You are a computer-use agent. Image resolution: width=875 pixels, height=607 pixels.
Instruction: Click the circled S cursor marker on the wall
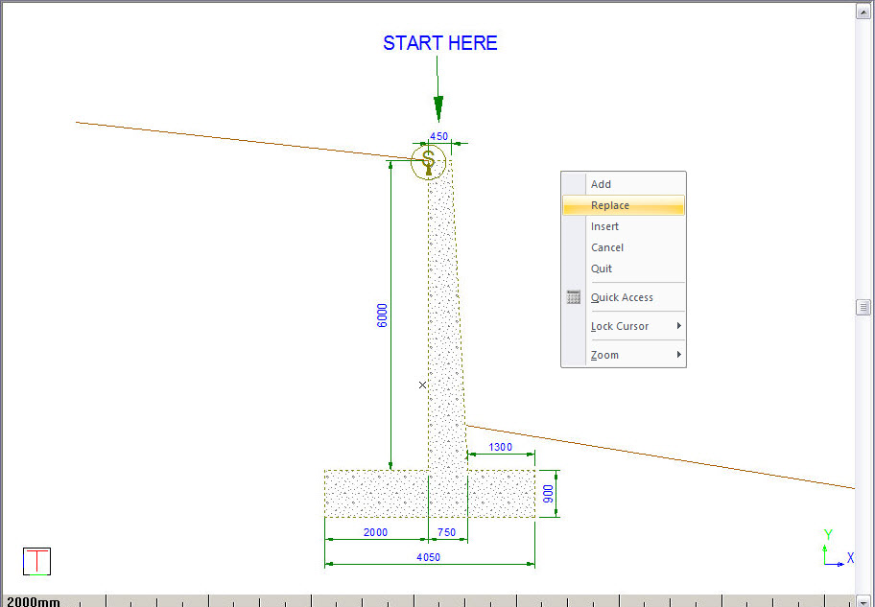(428, 162)
